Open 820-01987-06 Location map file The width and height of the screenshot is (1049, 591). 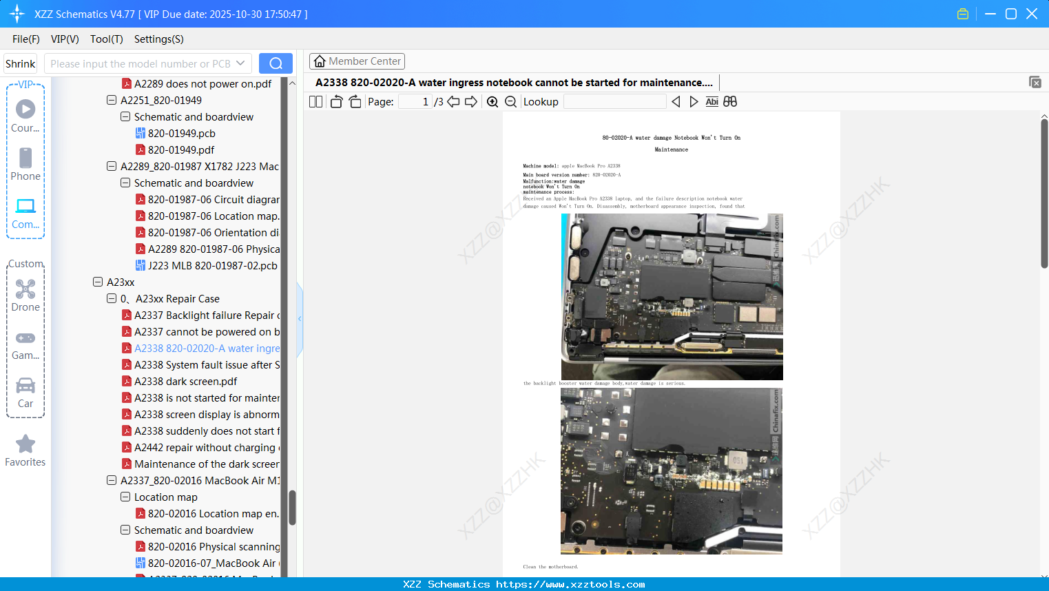[x=207, y=216]
